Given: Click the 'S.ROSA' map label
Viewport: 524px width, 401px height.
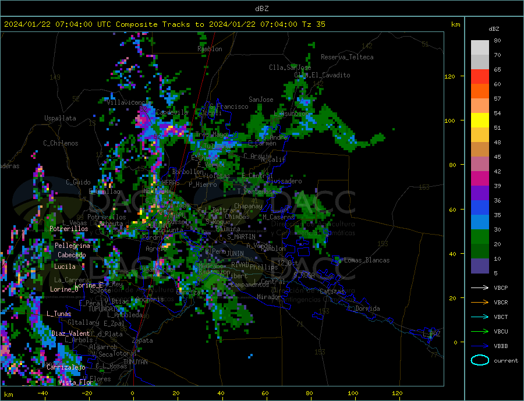Looking at the screenshot, I should point(304,275).
